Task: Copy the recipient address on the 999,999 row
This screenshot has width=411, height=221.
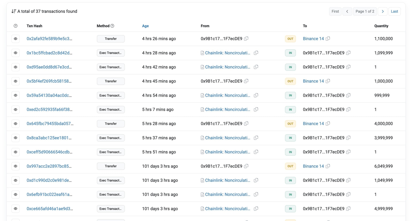Action: [x=348, y=95]
